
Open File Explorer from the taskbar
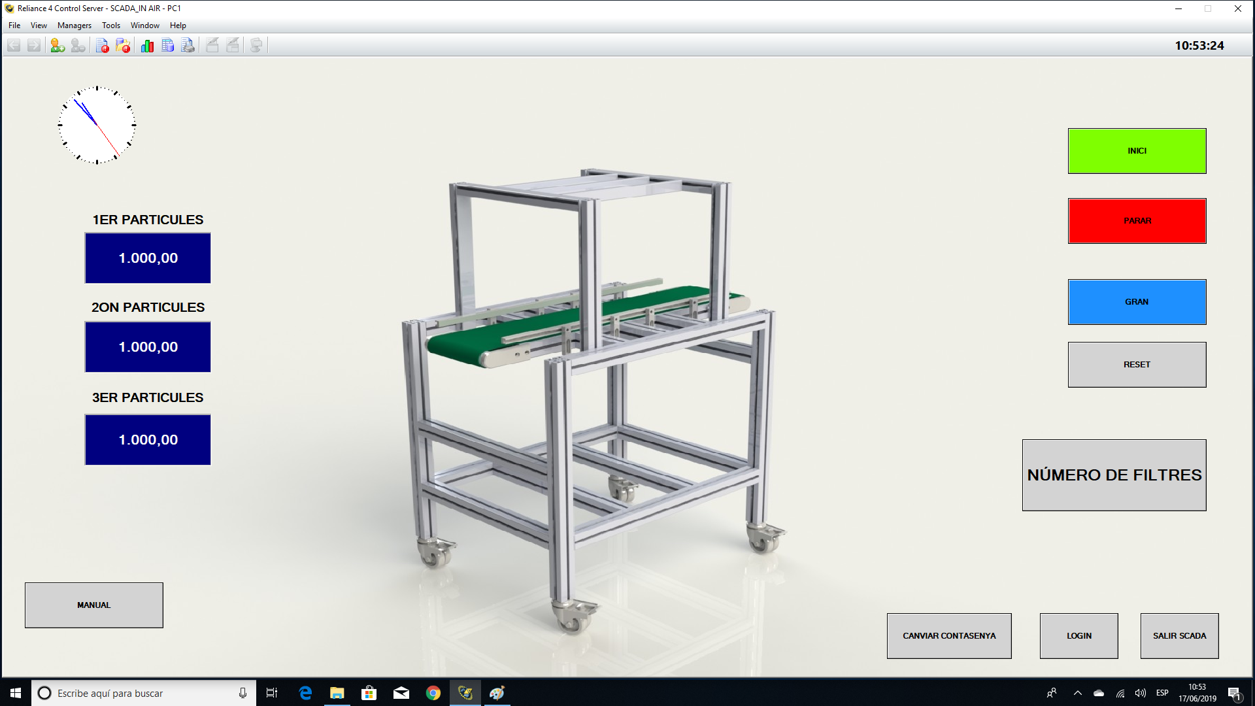pyautogui.click(x=337, y=693)
